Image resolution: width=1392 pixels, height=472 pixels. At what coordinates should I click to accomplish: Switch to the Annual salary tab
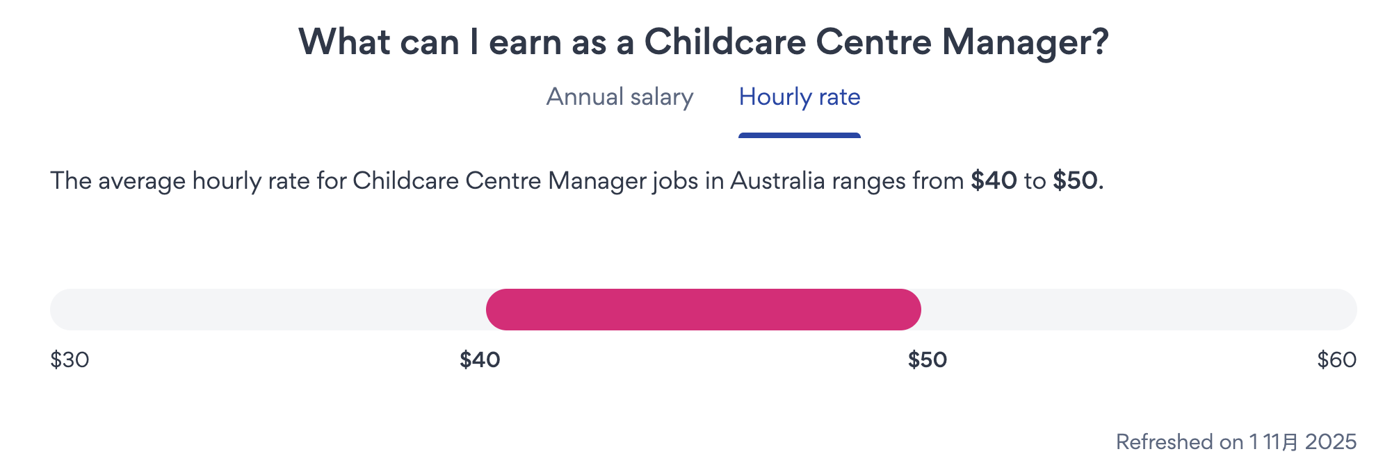[x=620, y=97]
